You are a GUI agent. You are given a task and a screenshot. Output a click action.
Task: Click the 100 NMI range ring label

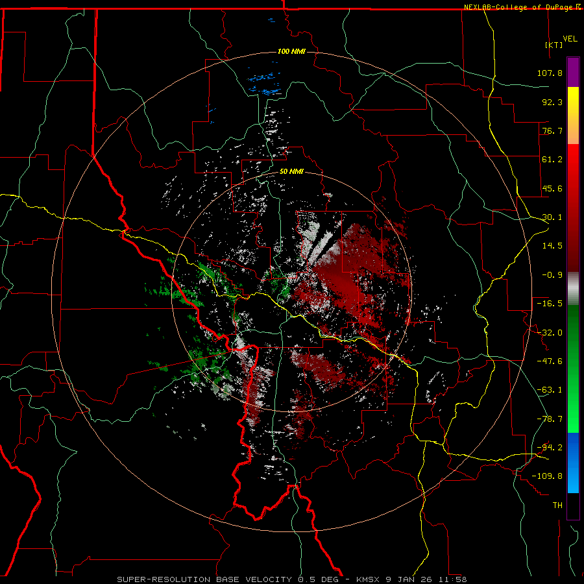click(291, 51)
